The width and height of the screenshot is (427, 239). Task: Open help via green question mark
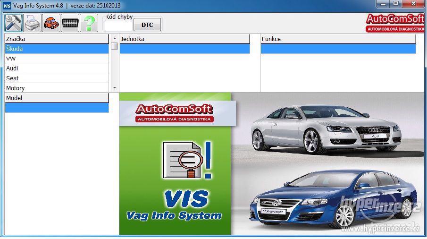click(89, 23)
